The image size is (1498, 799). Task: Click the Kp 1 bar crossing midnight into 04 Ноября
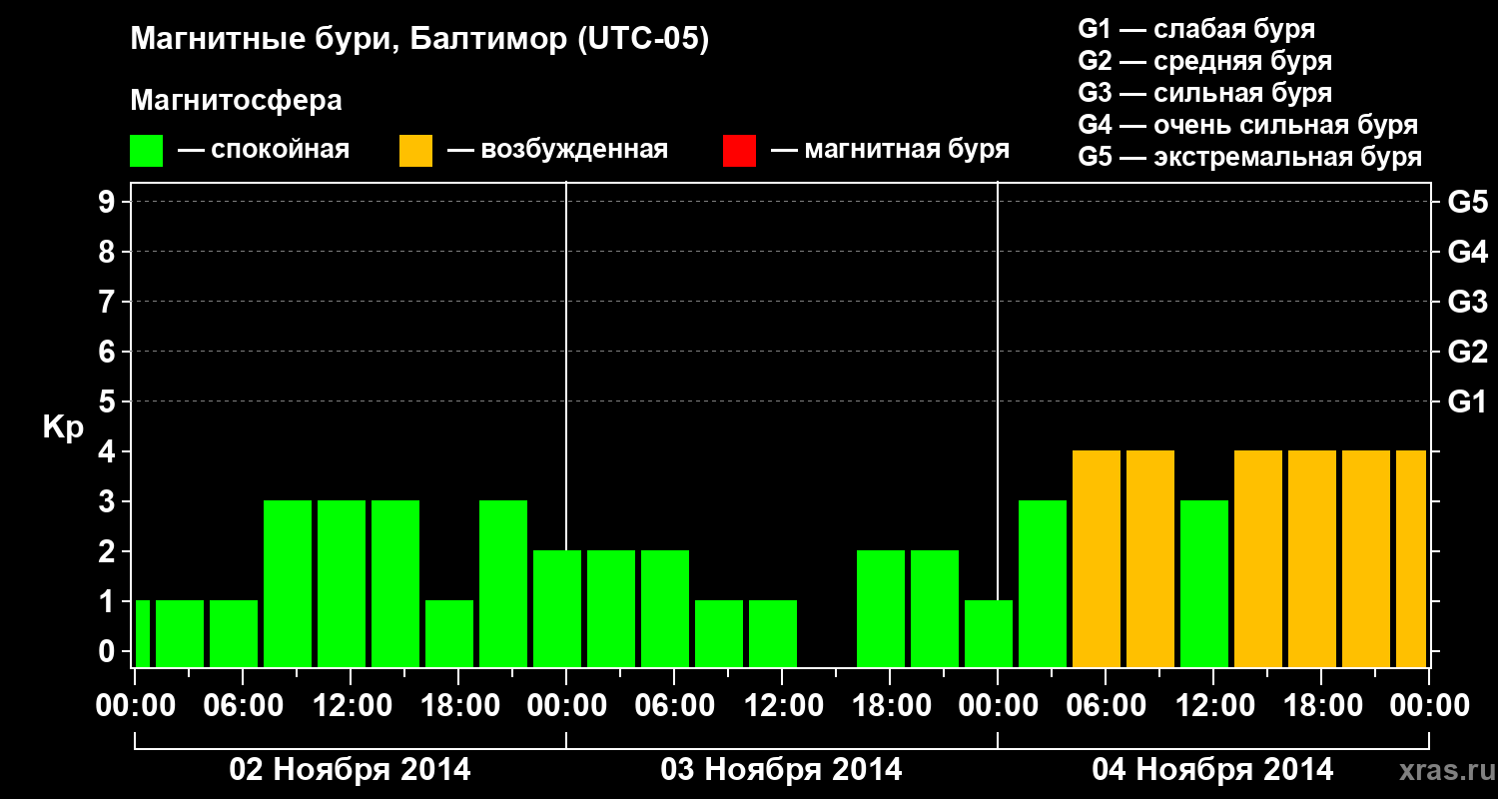[989, 633]
